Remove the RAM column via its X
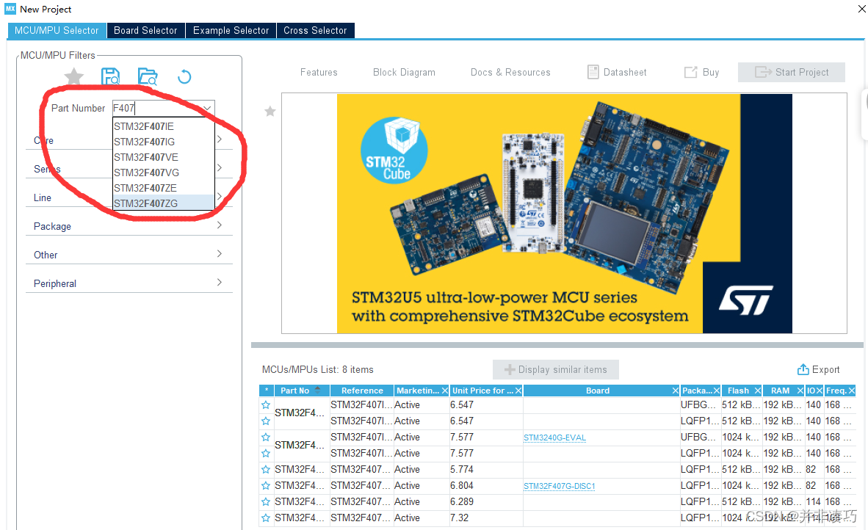 coord(800,391)
